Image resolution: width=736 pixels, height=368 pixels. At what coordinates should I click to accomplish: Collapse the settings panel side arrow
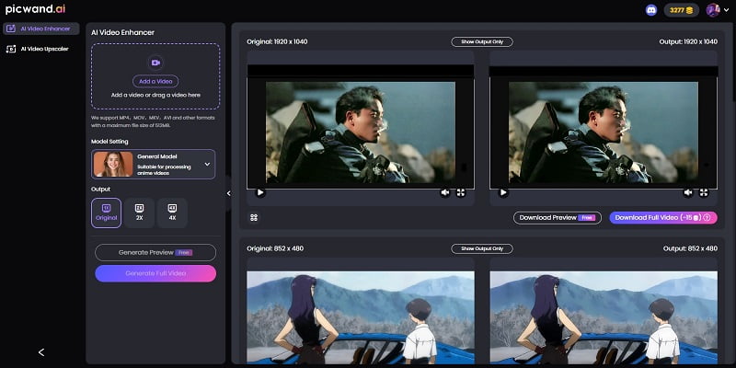pyautogui.click(x=228, y=193)
